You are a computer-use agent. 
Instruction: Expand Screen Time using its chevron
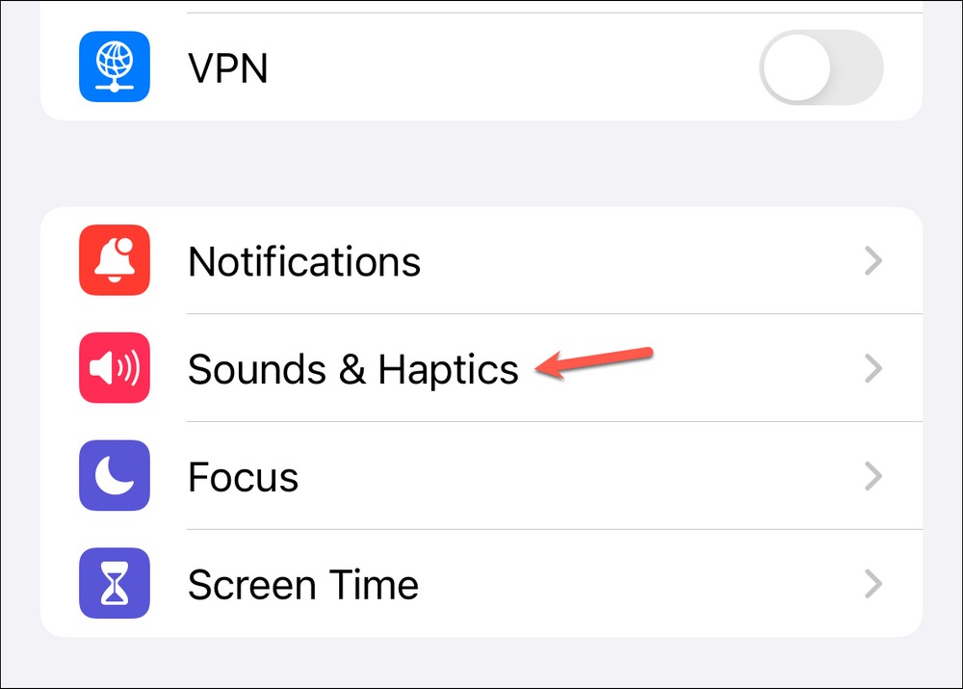873,583
